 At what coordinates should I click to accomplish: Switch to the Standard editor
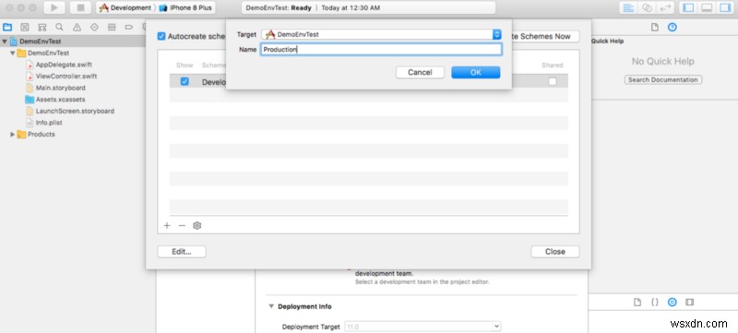pos(628,7)
